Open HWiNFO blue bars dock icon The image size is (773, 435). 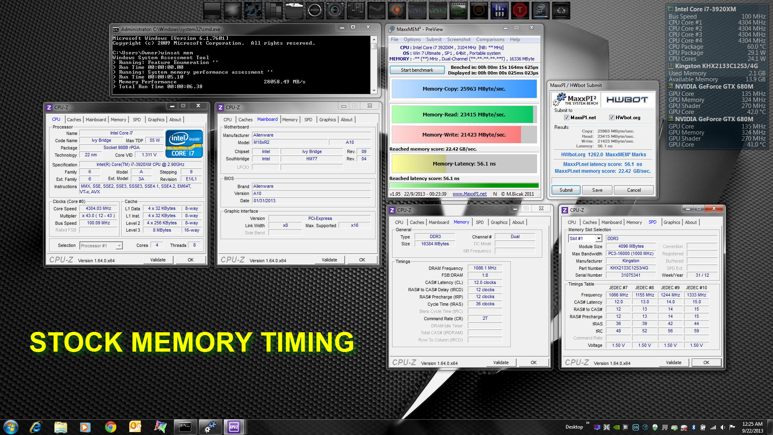click(499, 10)
